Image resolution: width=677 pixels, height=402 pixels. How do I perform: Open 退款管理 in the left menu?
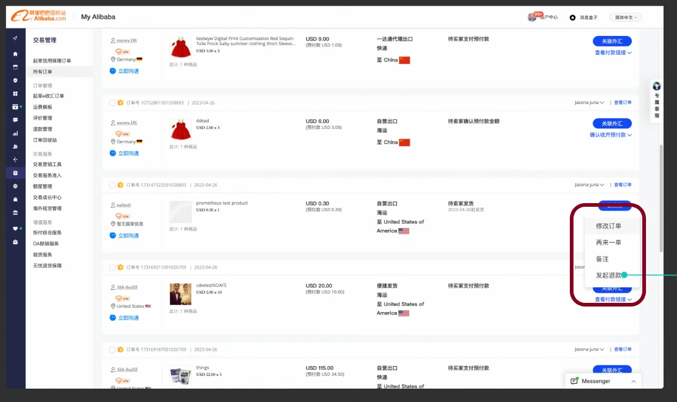43,129
